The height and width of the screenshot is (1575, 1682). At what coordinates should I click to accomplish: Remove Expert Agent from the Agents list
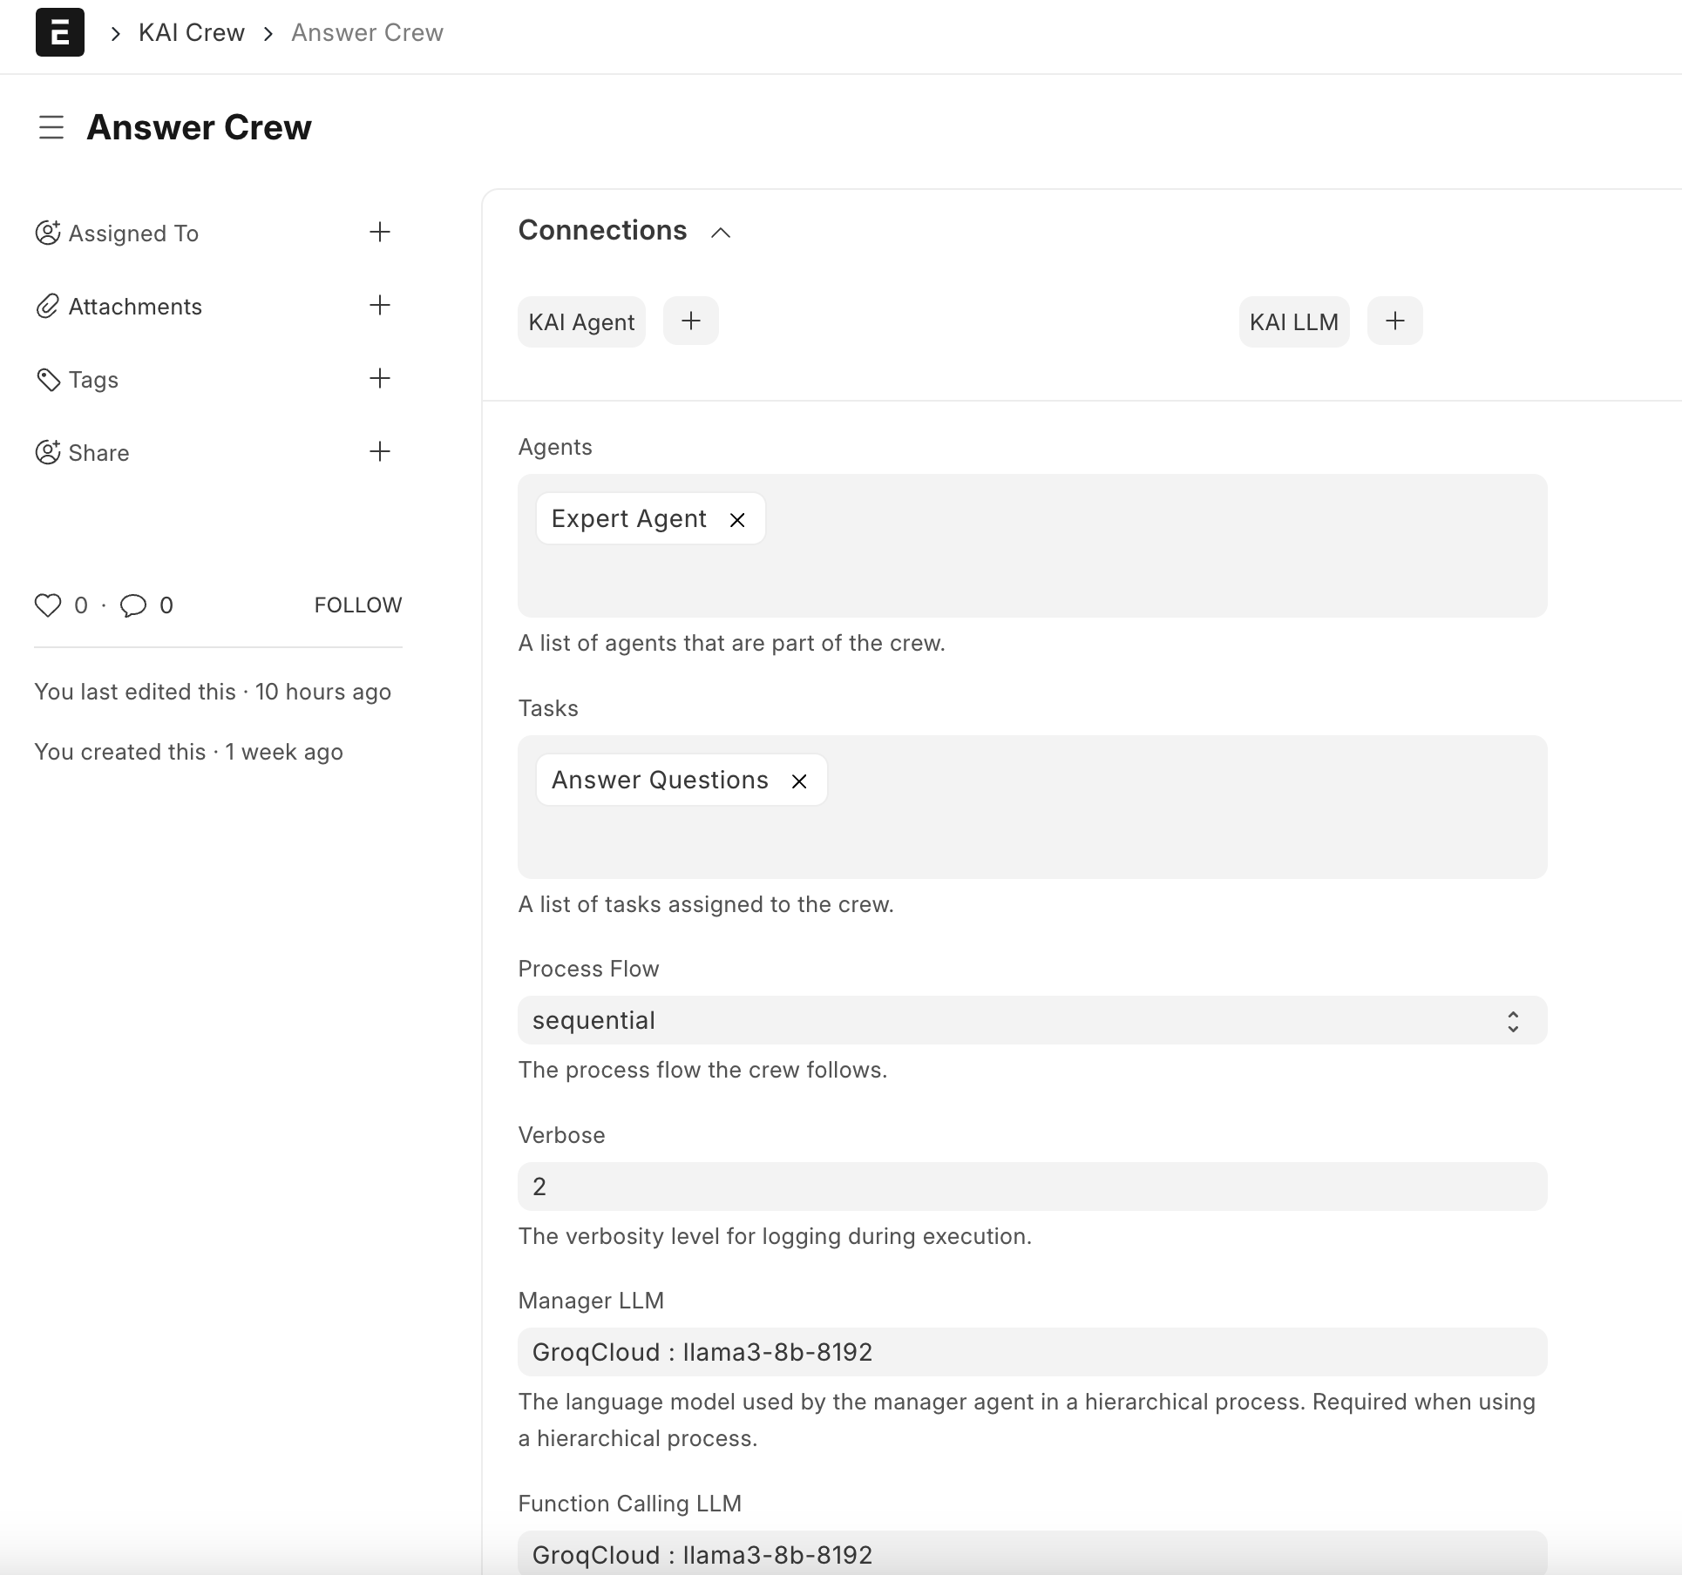(x=737, y=520)
